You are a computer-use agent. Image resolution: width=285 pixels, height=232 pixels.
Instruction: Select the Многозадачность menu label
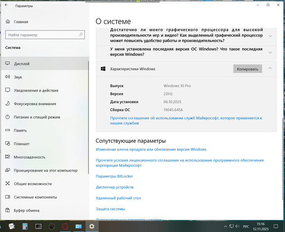tap(29, 157)
